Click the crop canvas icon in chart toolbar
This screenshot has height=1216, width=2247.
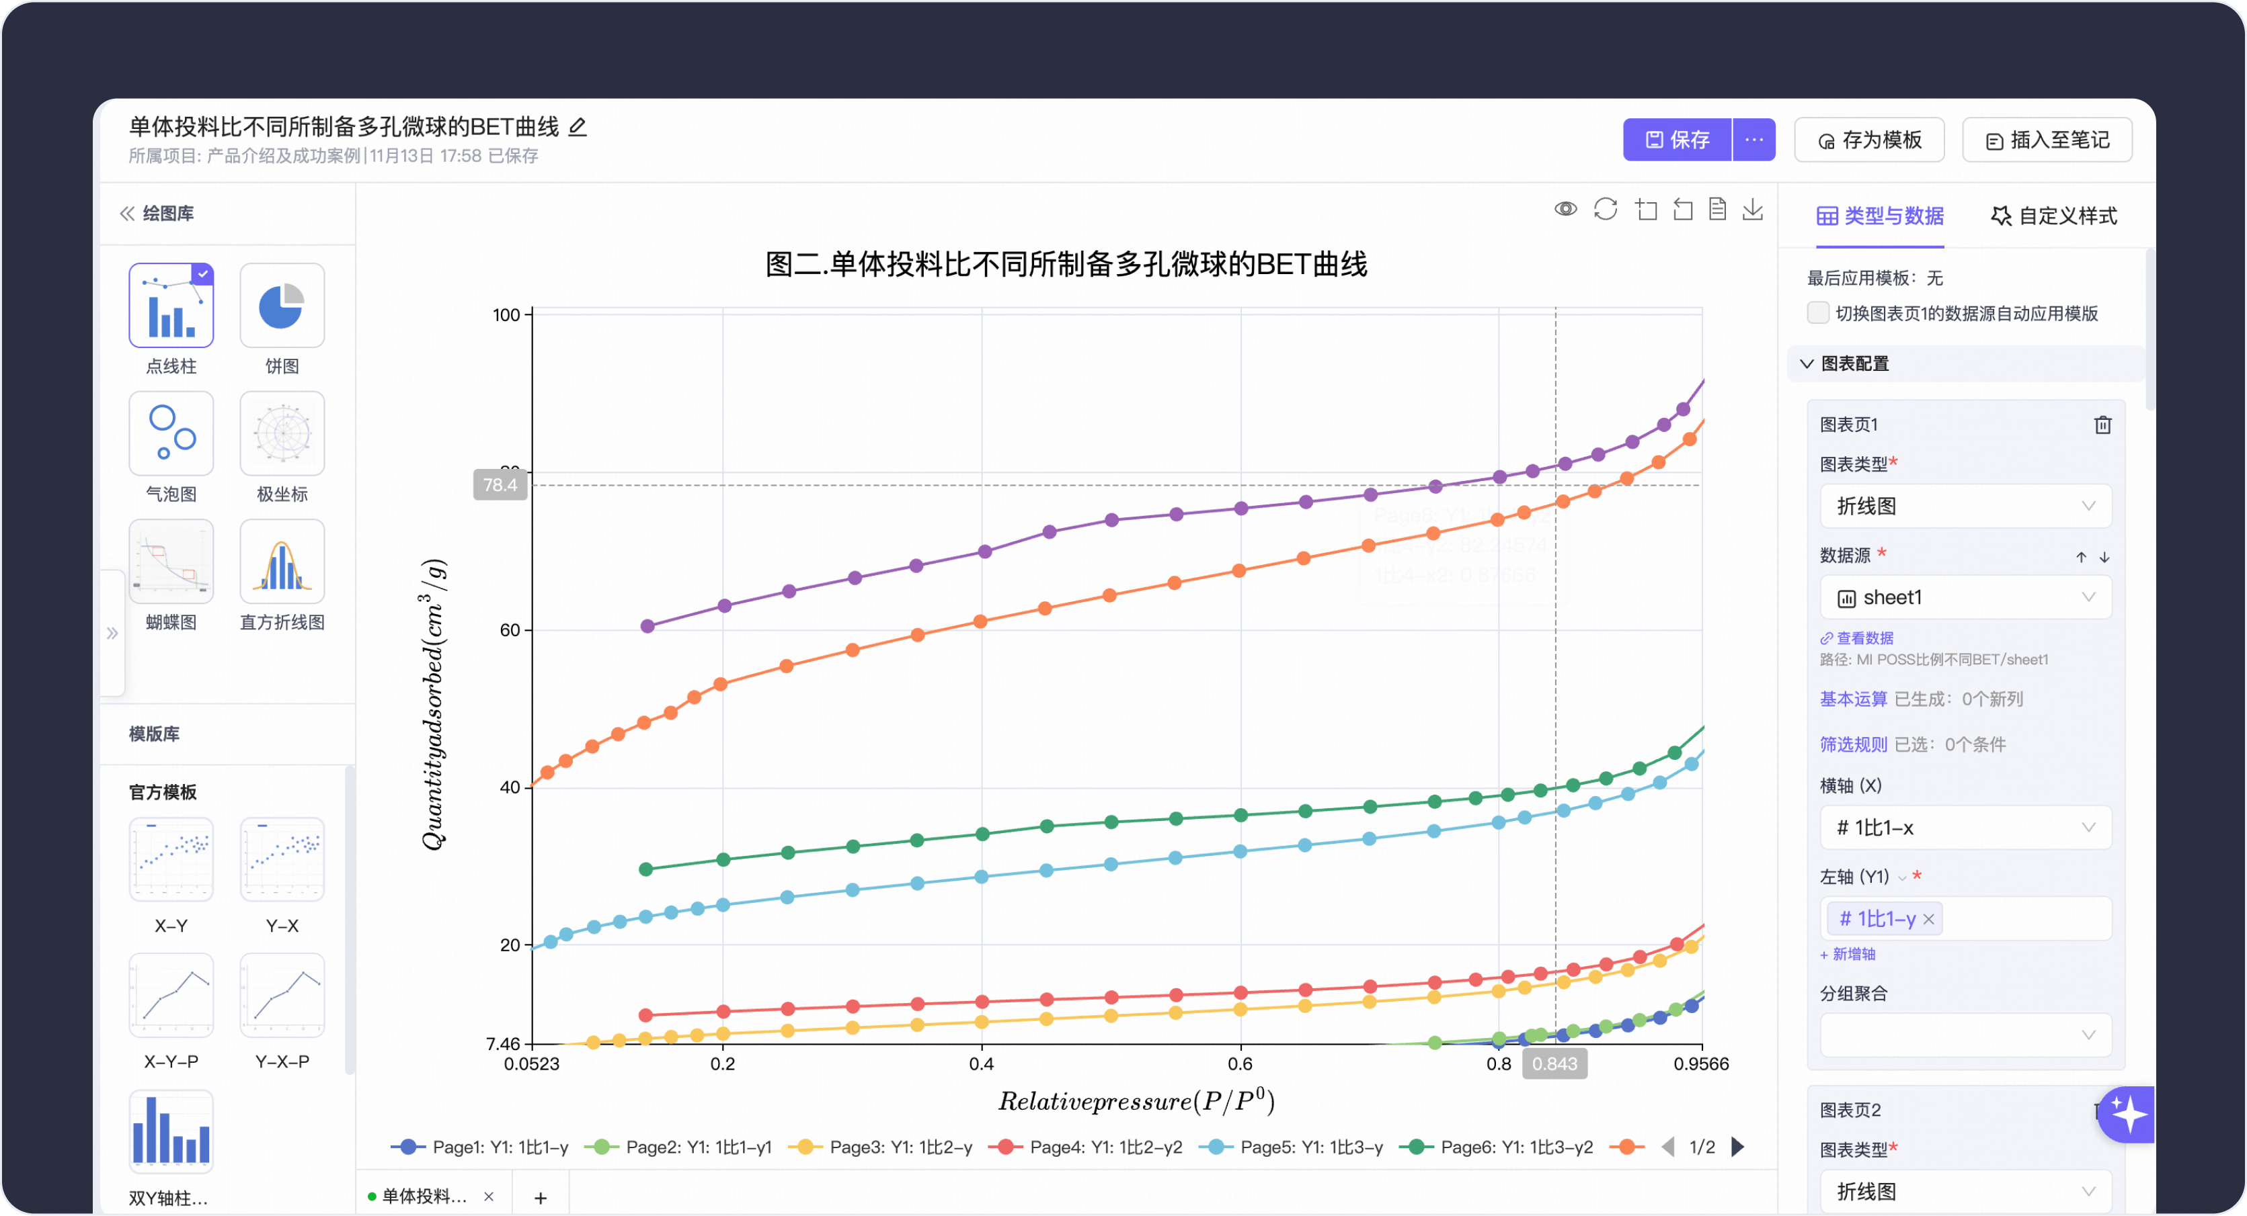(x=1646, y=209)
